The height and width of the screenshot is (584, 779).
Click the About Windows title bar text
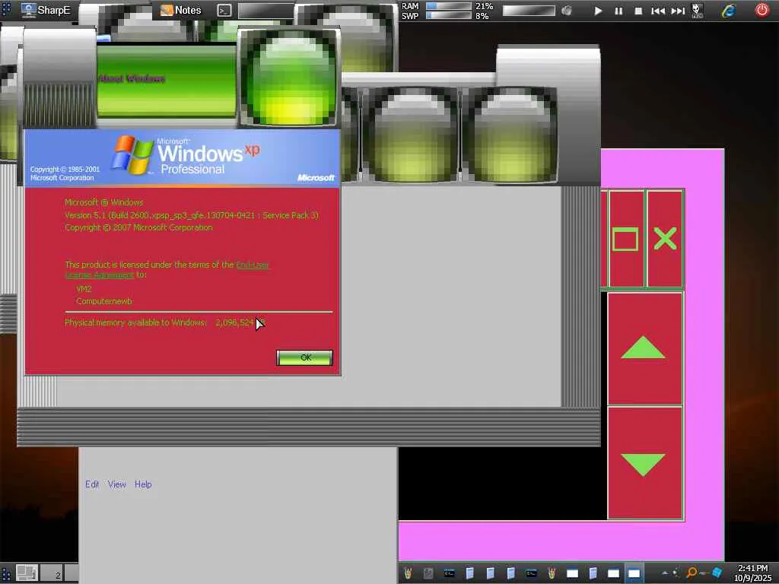pos(132,78)
